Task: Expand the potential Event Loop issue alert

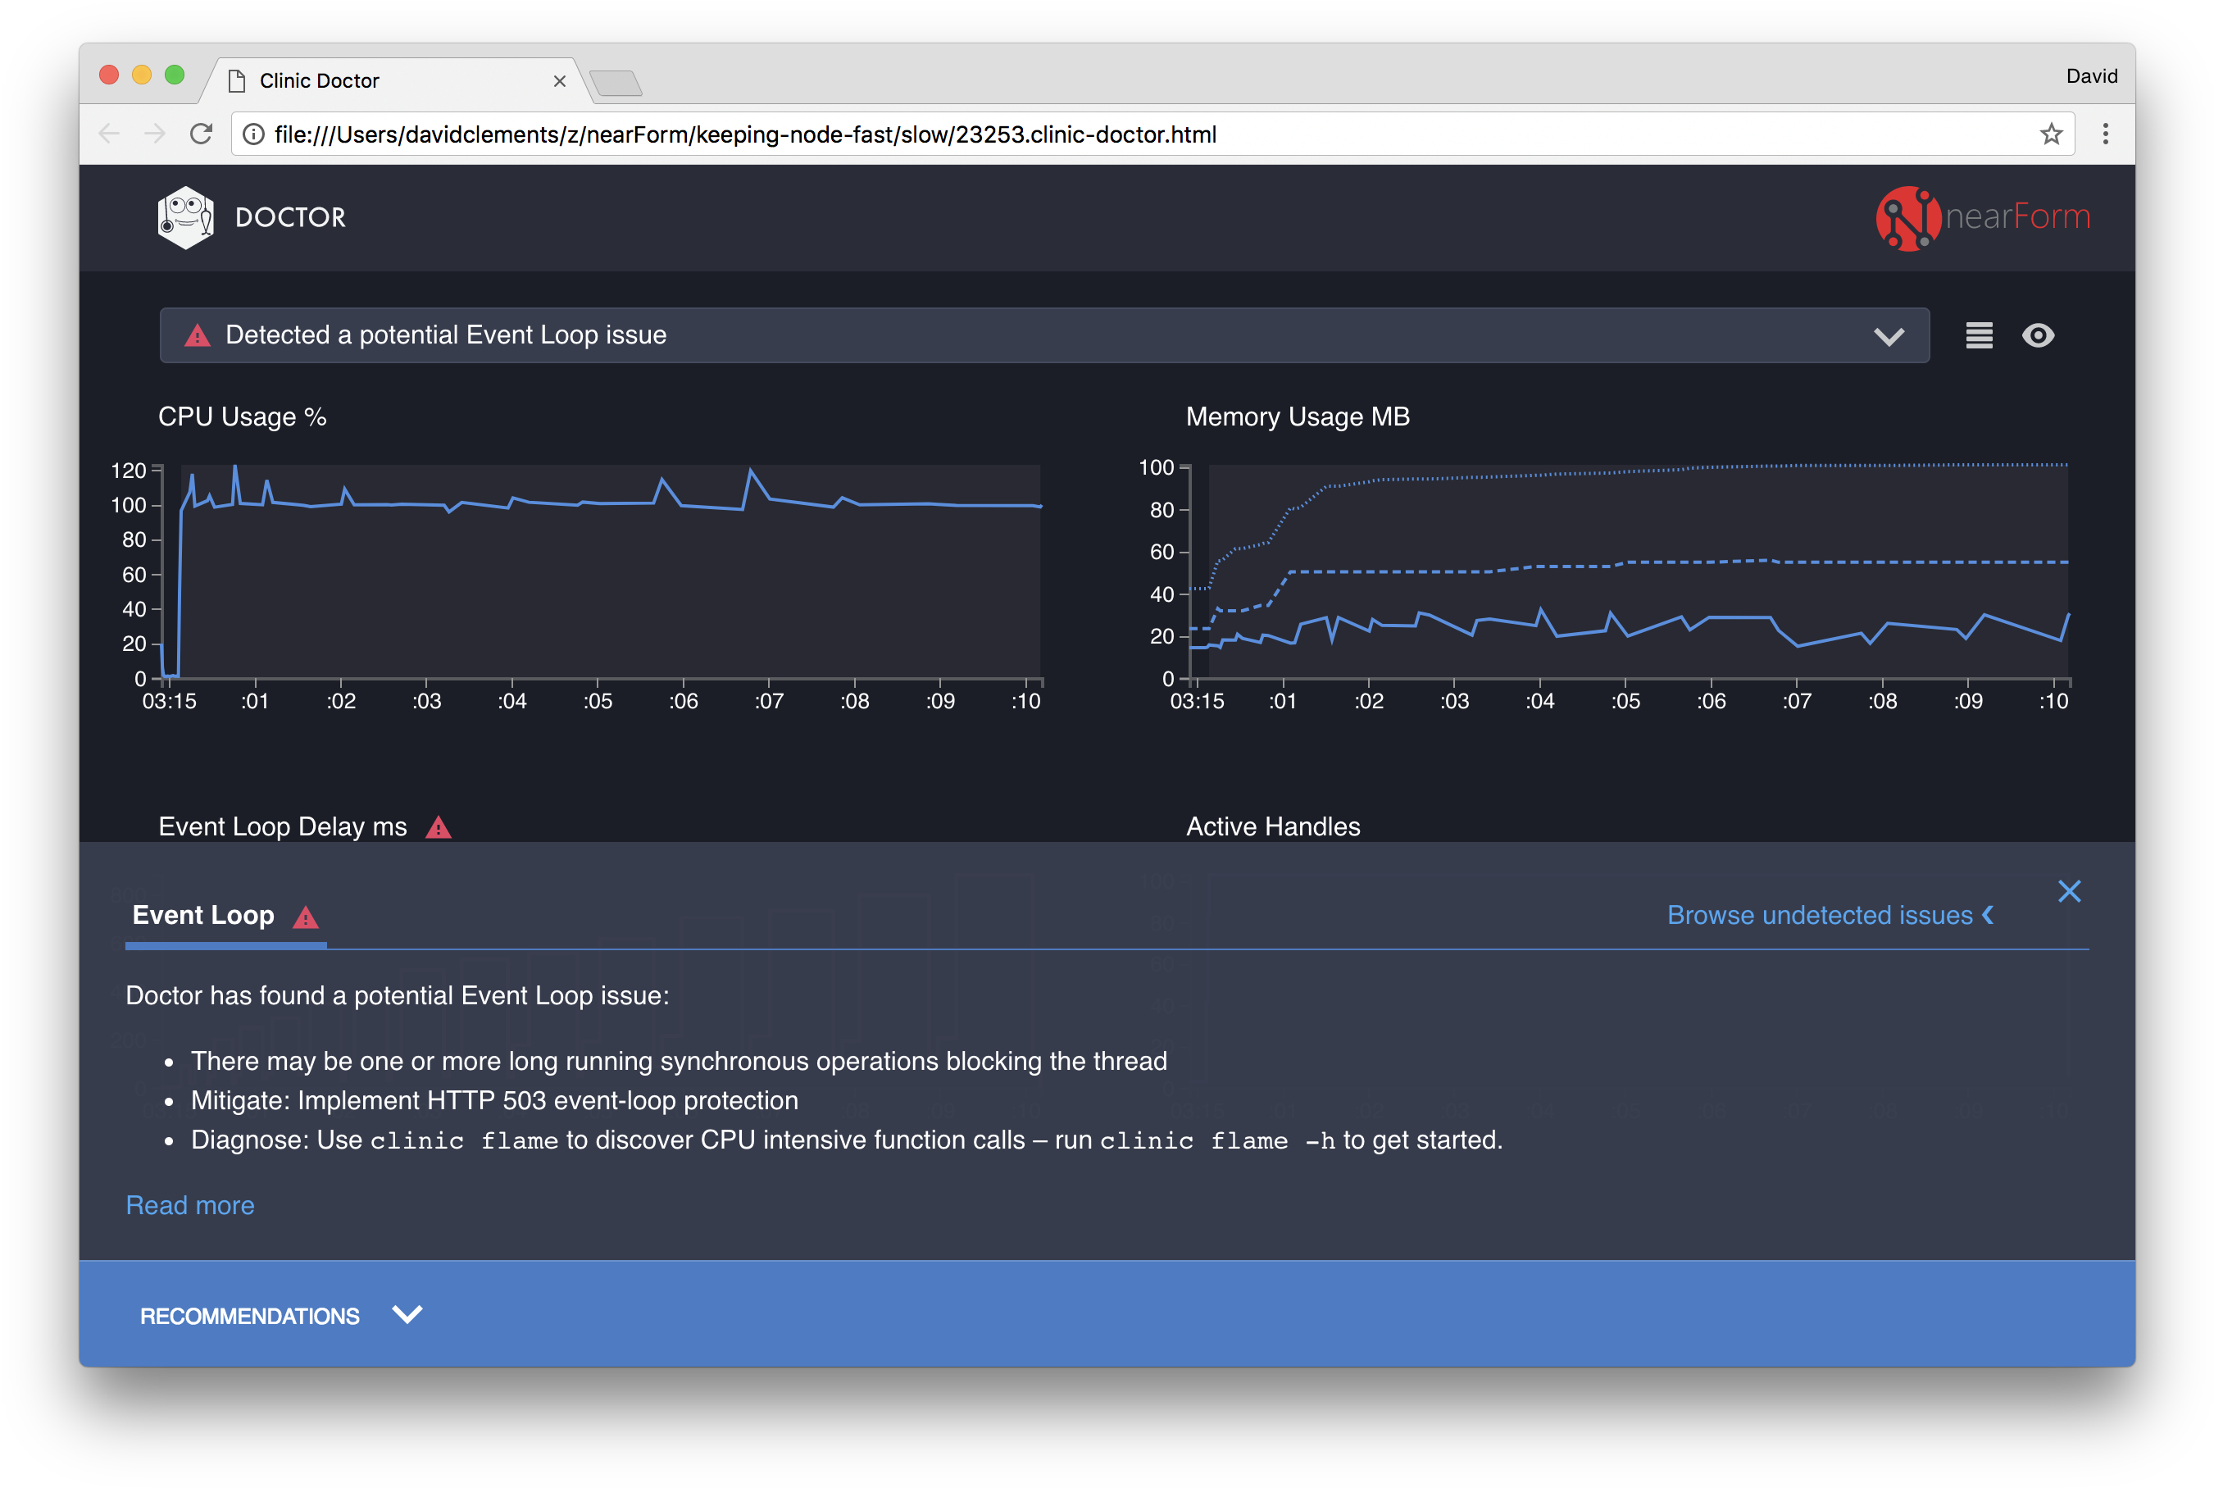Action: tap(1889, 335)
